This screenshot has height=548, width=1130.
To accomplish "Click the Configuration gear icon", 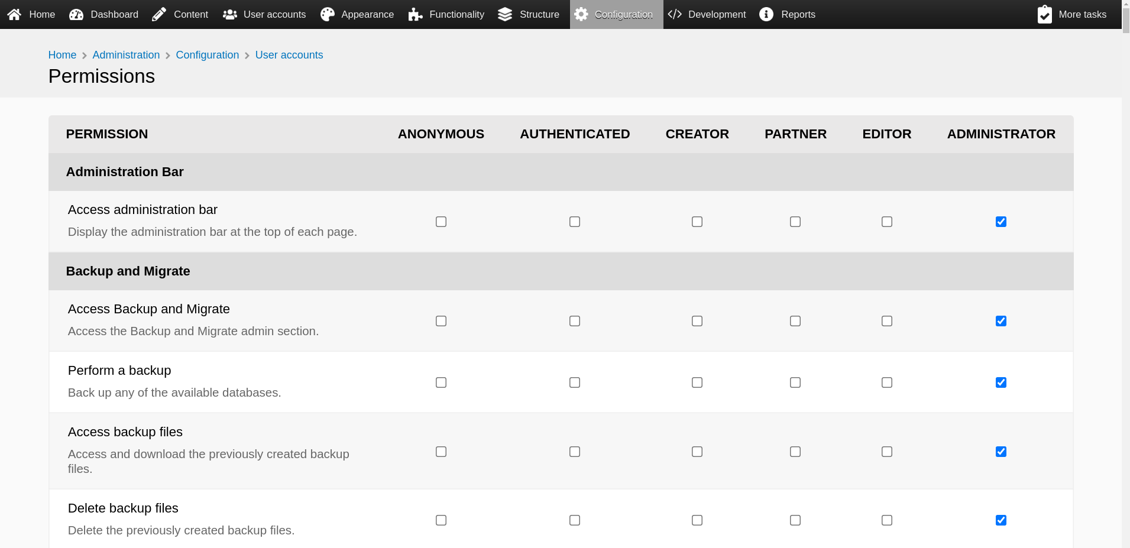I will tap(581, 14).
